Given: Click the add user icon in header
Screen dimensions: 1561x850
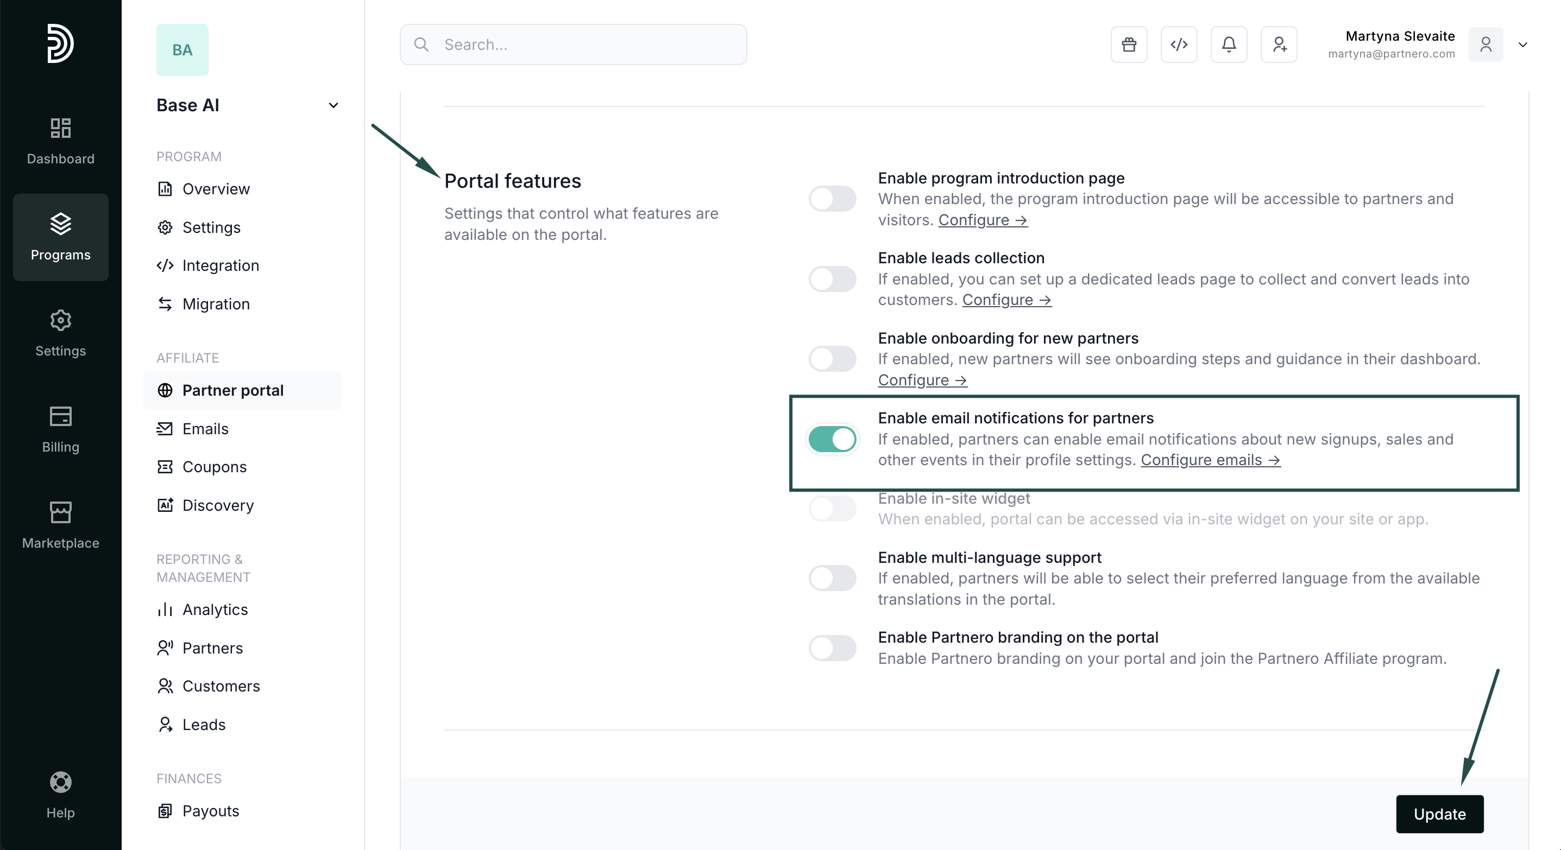Looking at the screenshot, I should pyautogui.click(x=1279, y=44).
